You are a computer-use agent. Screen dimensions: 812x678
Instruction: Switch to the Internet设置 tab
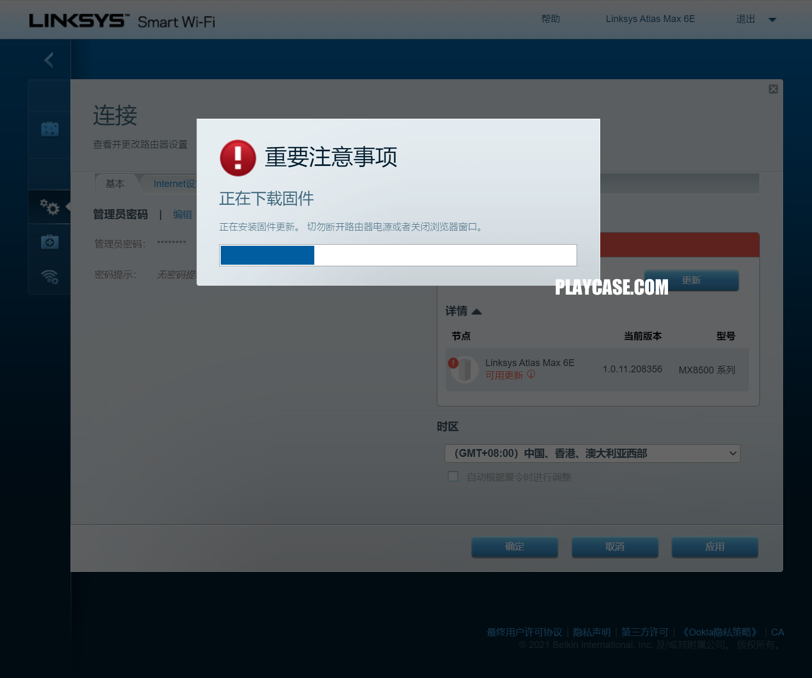coord(174,184)
